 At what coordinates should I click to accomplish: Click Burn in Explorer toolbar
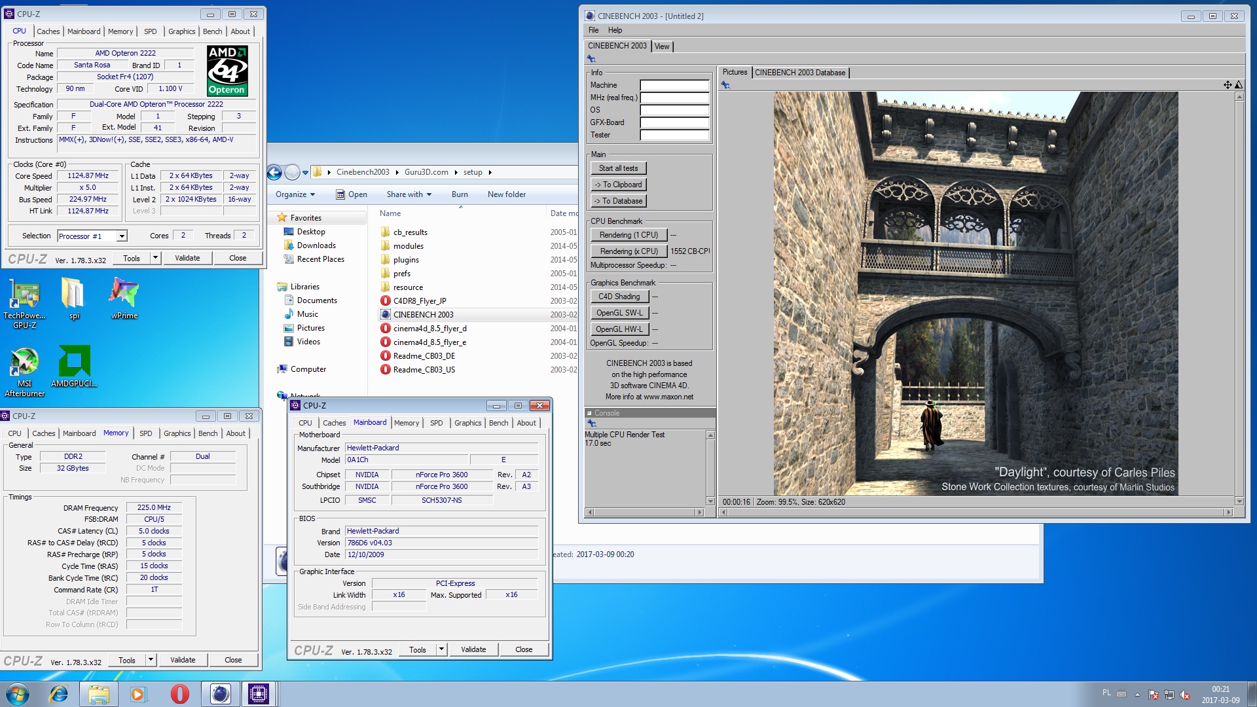460,194
